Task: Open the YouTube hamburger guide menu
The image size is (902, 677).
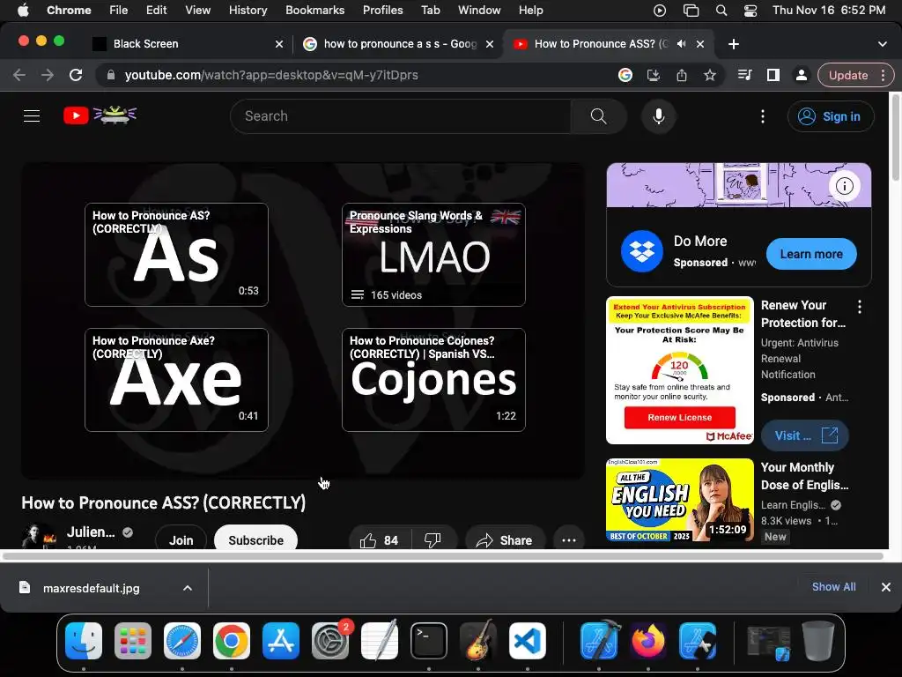Action: pyautogui.click(x=32, y=116)
